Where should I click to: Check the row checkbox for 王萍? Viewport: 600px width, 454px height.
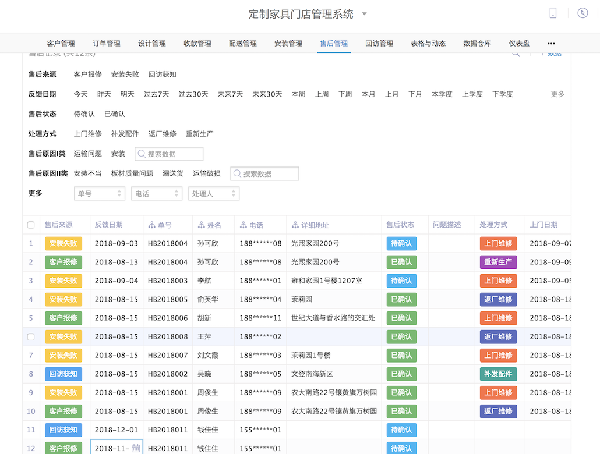coord(31,336)
